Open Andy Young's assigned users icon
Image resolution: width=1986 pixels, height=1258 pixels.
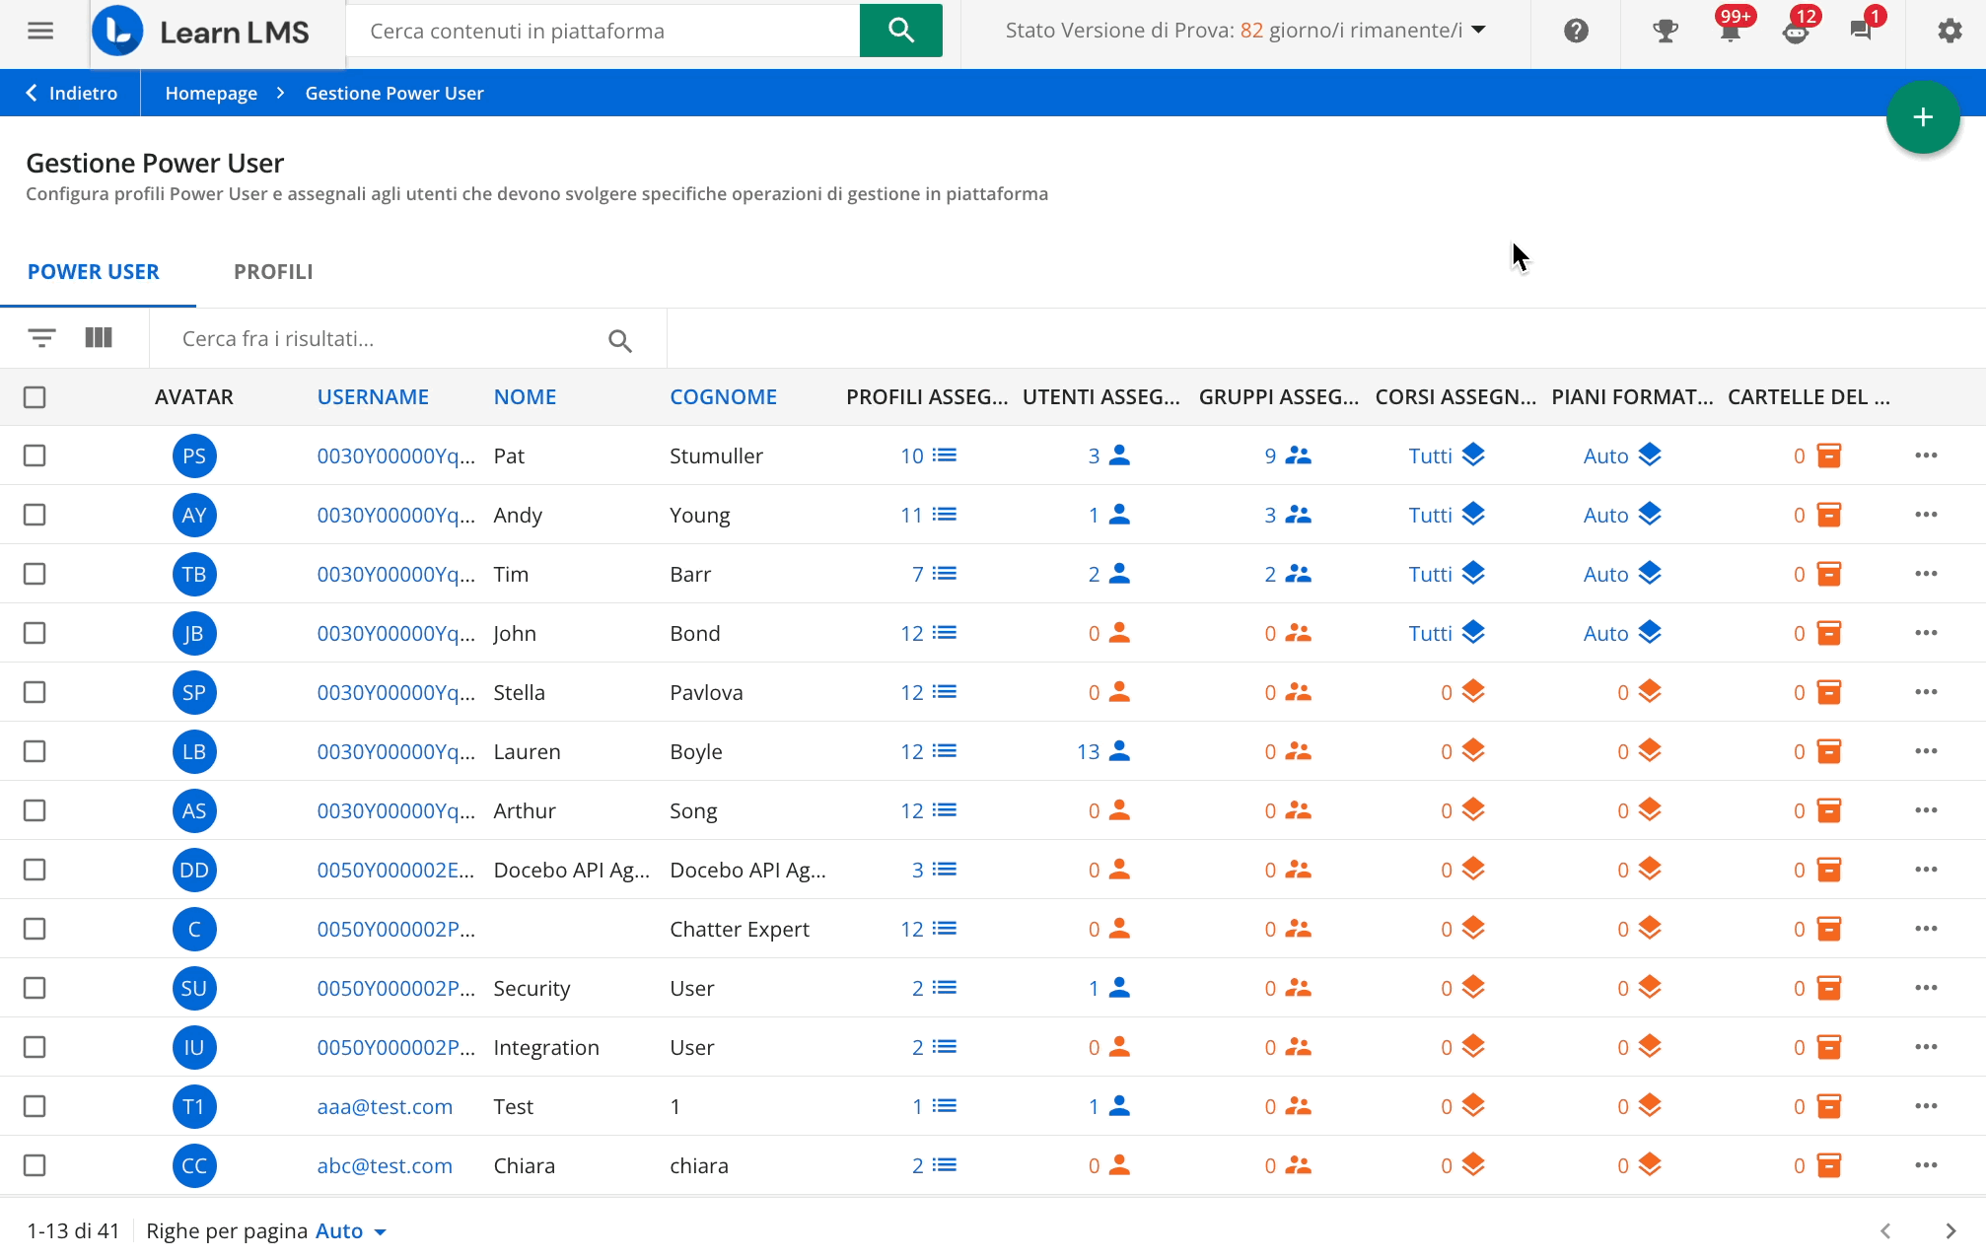(x=1119, y=515)
